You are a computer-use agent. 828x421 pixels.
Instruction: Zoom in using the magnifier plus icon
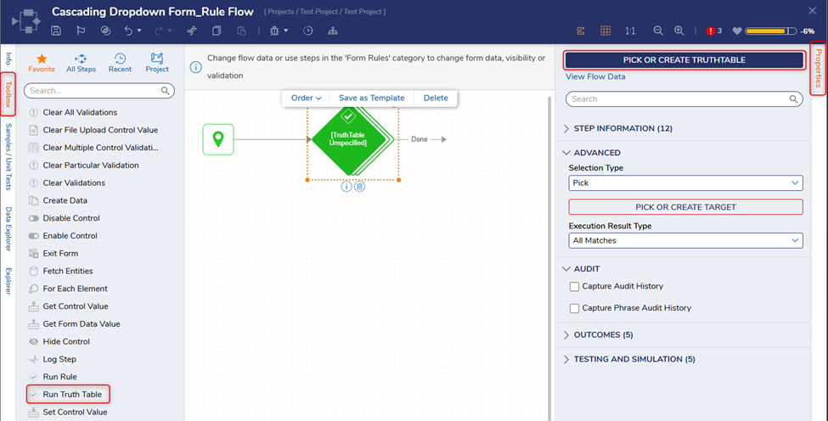[679, 31]
